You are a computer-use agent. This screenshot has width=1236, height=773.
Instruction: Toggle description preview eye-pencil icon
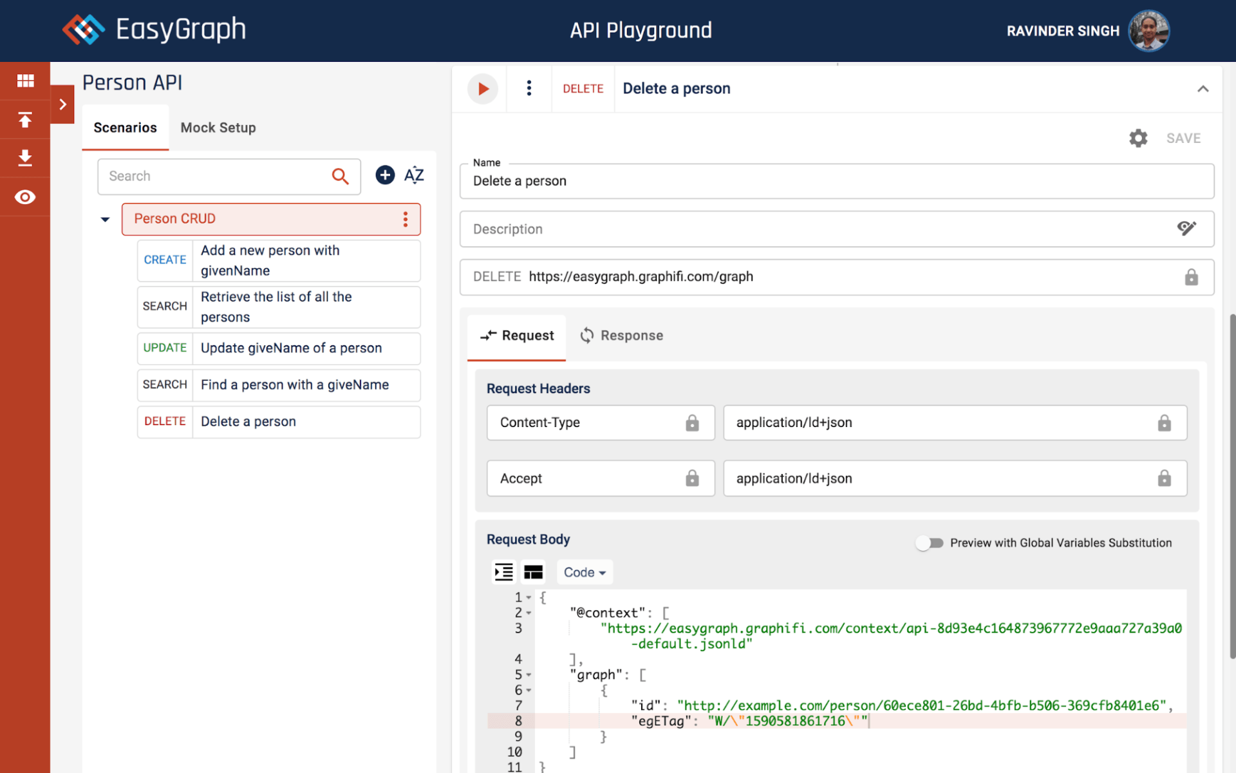click(1186, 229)
